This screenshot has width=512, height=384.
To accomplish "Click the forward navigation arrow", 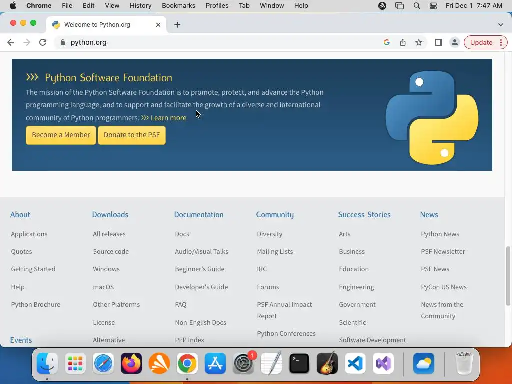I will pyautogui.click(x=27, y=43).
